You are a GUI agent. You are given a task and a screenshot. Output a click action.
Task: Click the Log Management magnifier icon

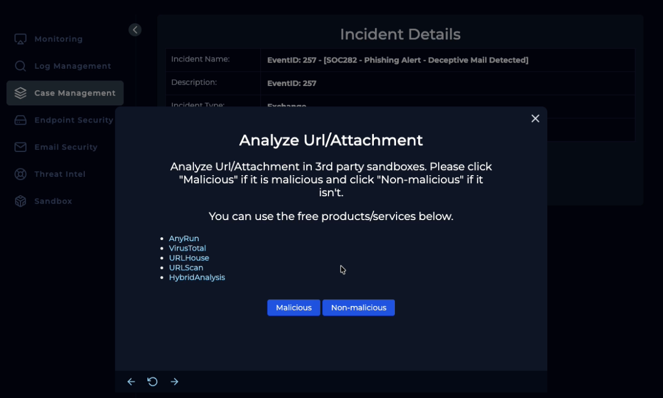(20, 67)
